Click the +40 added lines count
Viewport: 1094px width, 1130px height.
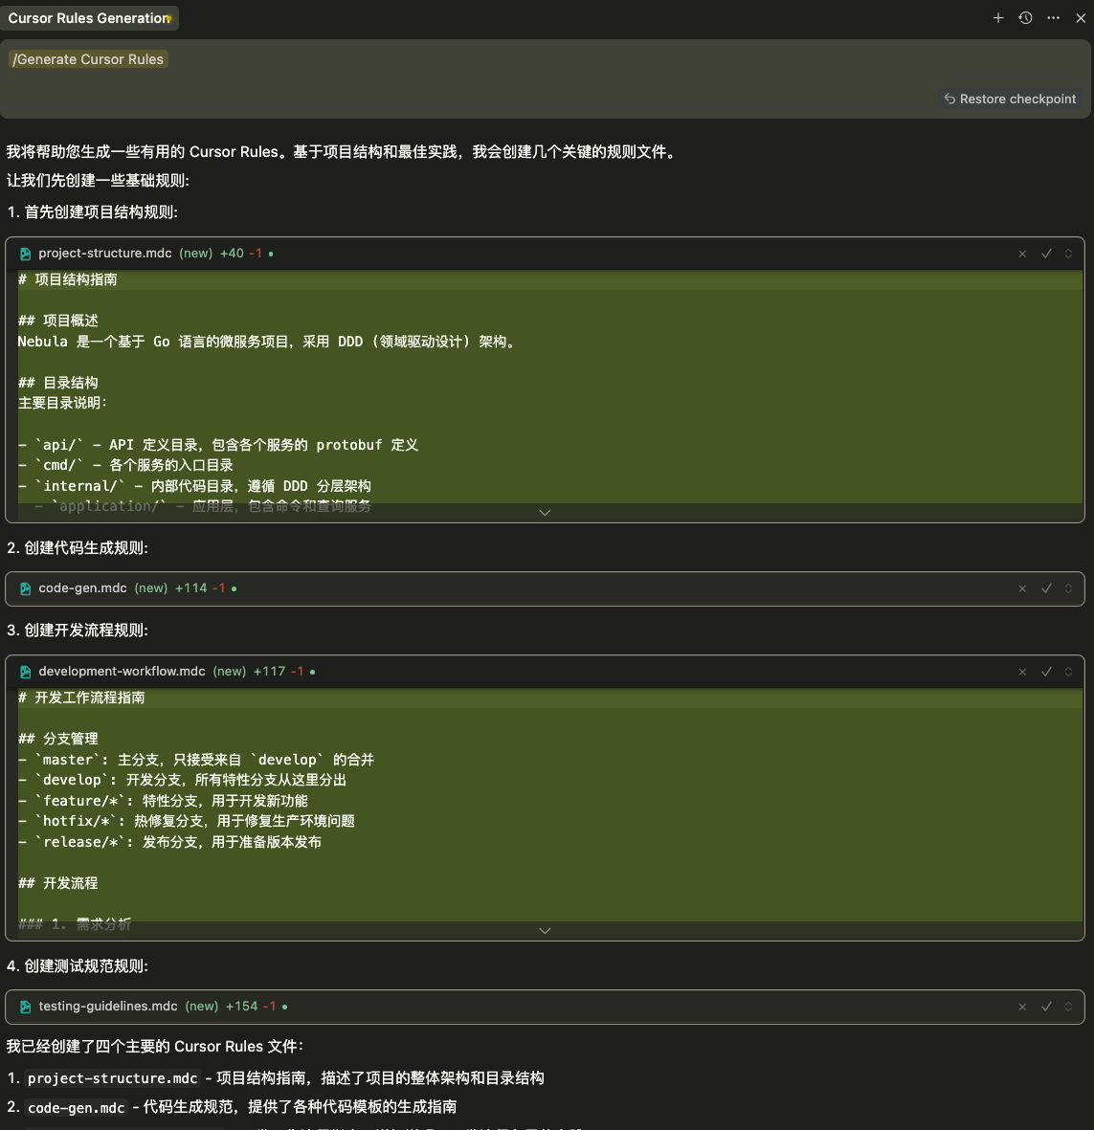point(232,253)
